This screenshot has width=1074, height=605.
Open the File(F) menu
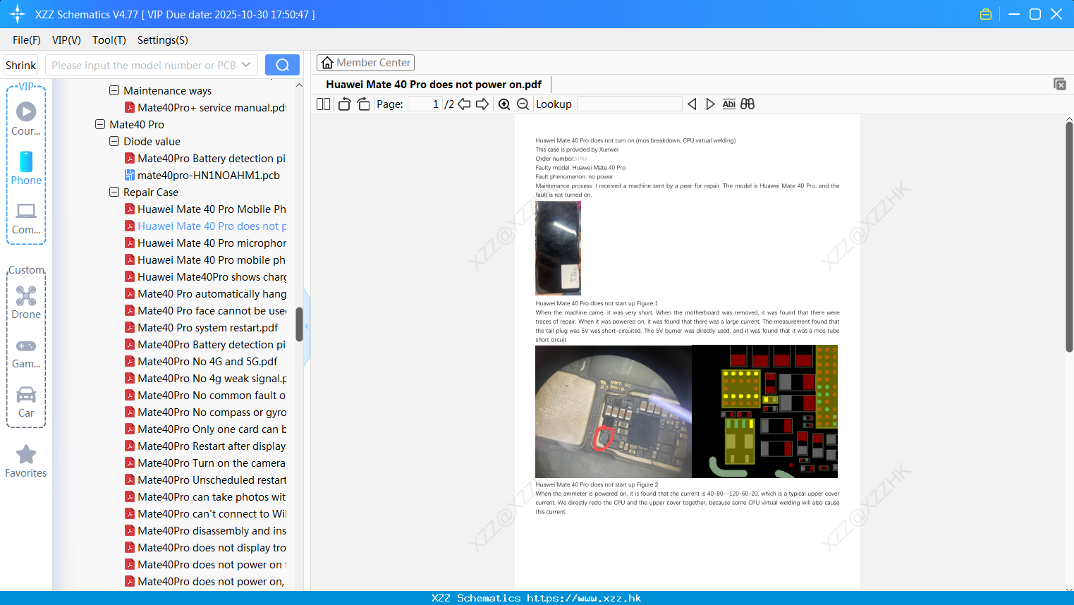(27, 40)
